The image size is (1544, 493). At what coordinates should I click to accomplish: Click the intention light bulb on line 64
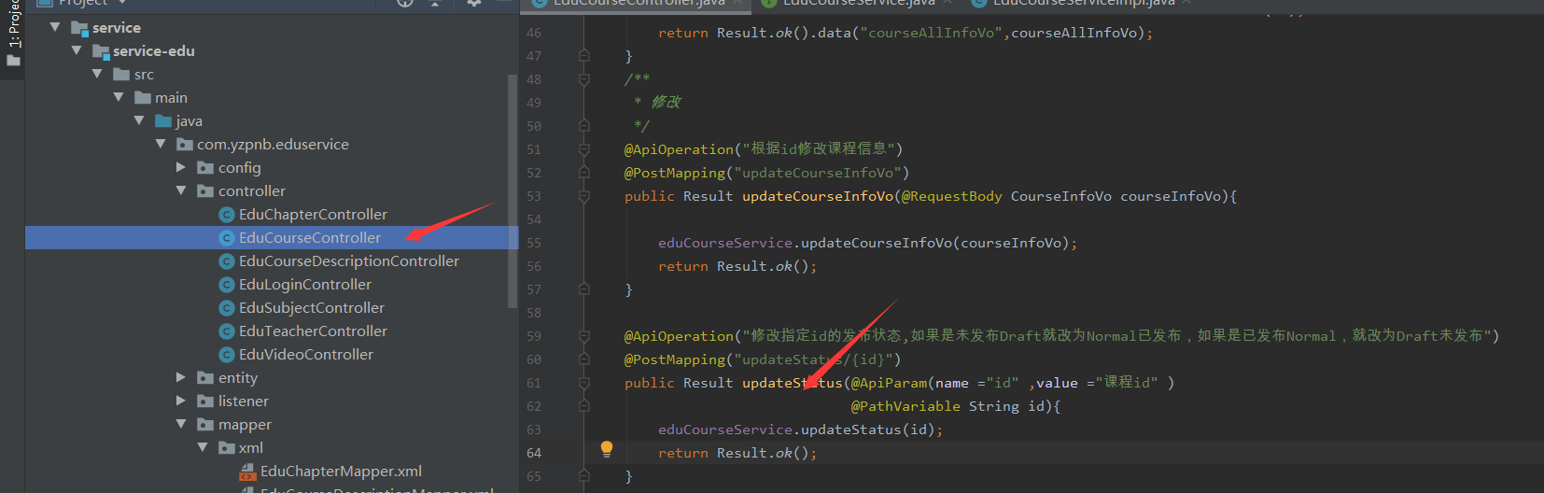click(607, 449)
